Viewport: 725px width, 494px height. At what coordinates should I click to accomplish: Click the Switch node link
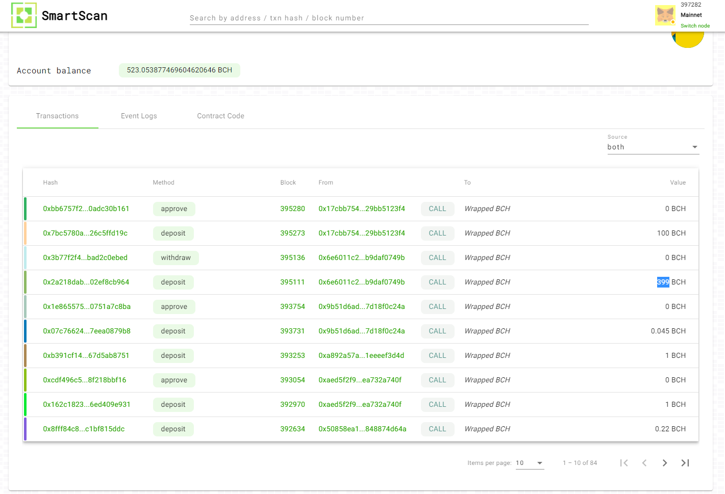[x=695, y=26]
